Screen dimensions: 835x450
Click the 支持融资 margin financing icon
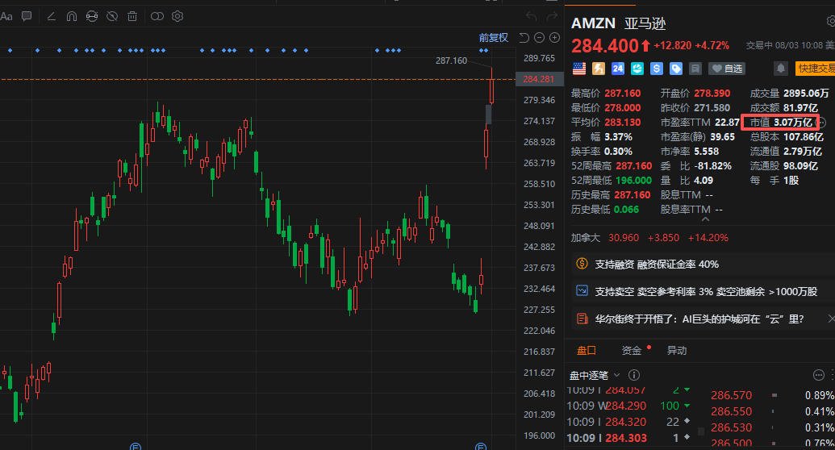tap(582, 264)
